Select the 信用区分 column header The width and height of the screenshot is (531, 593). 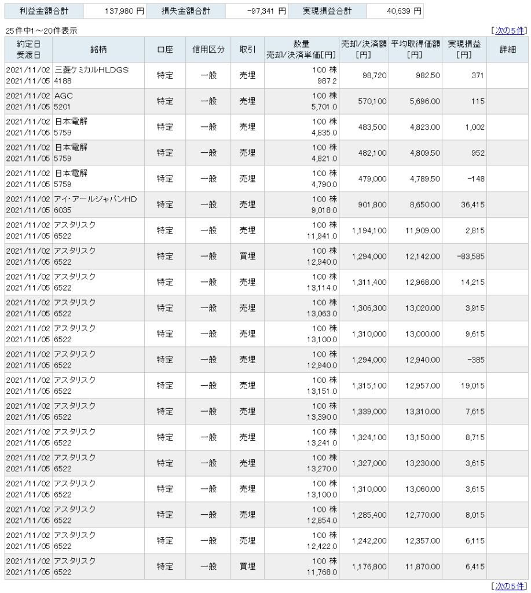[208, 50]
